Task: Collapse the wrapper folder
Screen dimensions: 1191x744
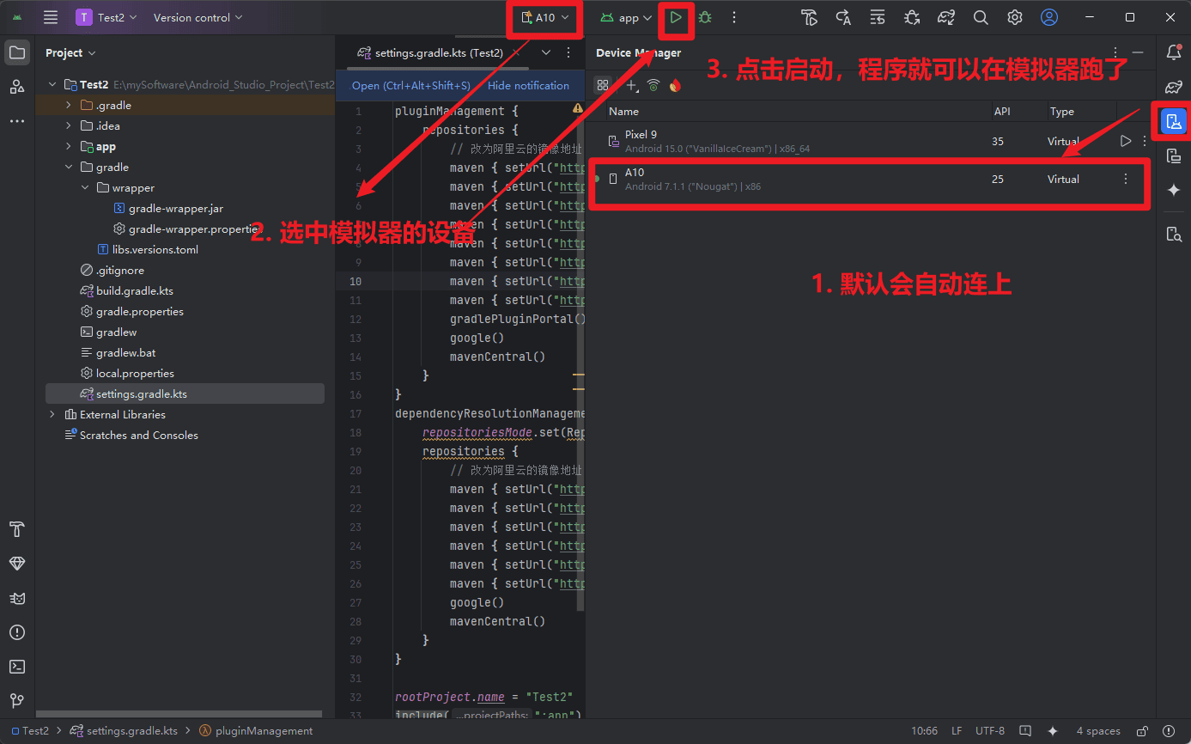Action: (85, 188)
